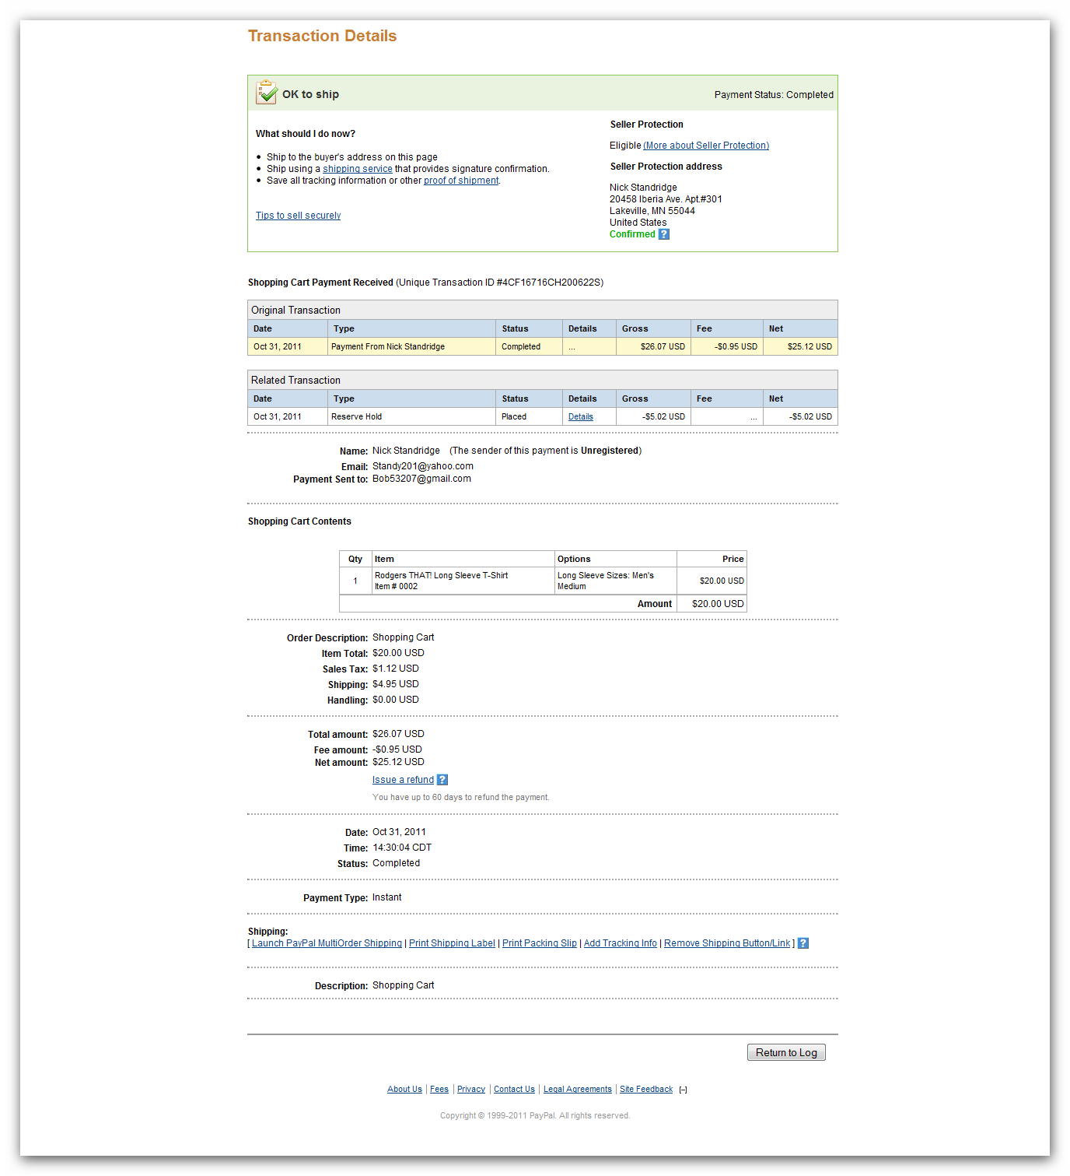Click the Related Transaction table title
The height and width of the screenshot is (1176, 1070).
pos(295,381)
